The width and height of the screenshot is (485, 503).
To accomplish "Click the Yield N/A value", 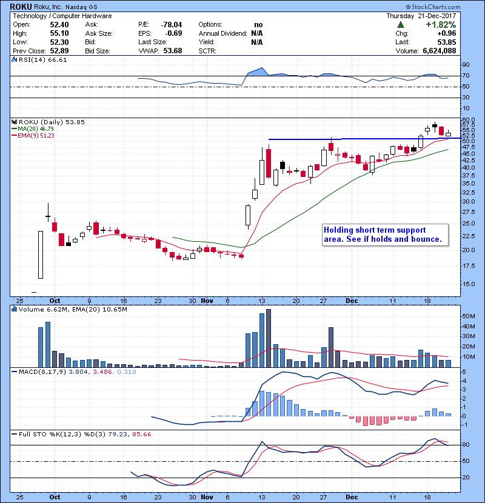I will [257, 42].
